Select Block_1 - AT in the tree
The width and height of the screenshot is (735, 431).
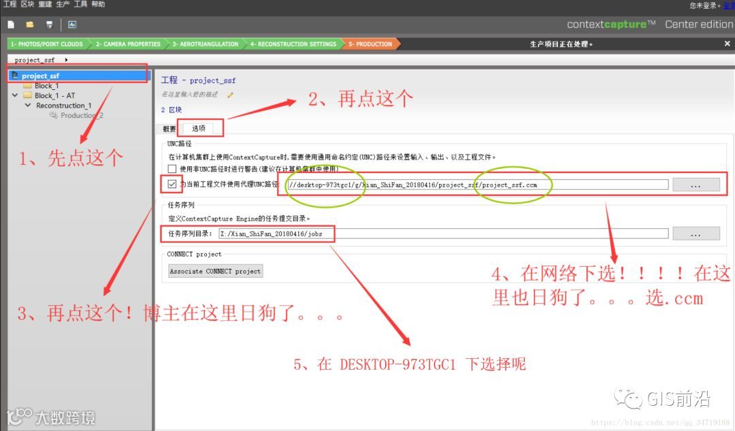pos(54,95)
